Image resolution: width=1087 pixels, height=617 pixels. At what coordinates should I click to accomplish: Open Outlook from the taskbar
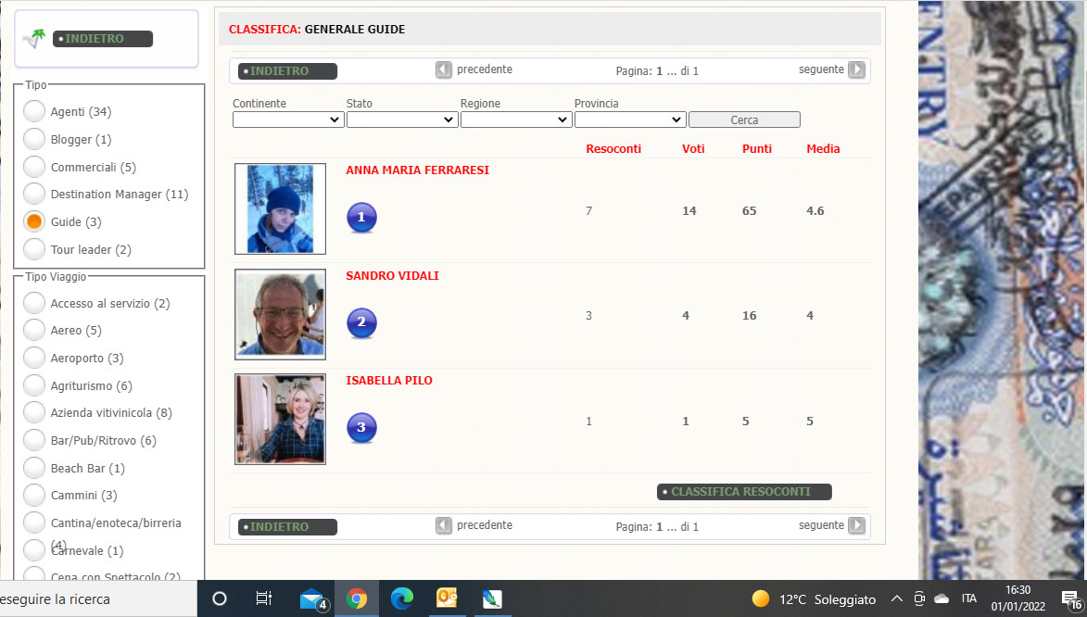(448, 598)
